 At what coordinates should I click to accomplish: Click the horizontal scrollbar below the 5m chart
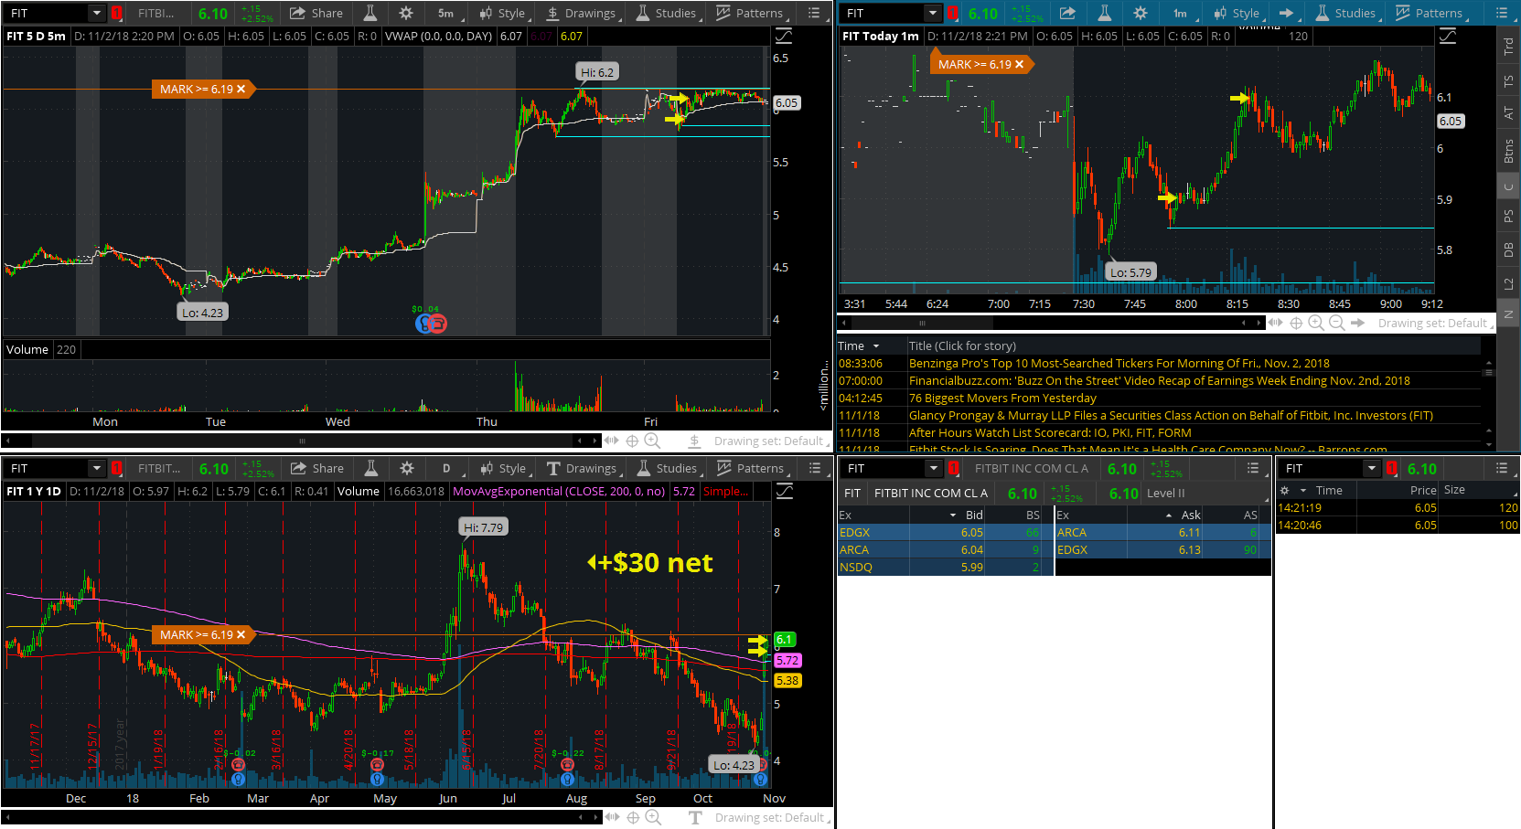[302, 441]
